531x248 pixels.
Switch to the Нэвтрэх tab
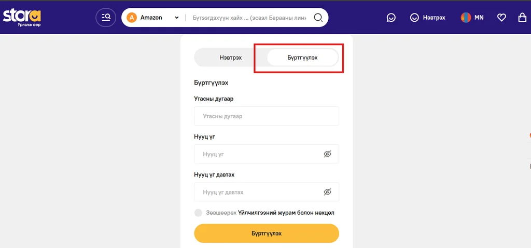coord(231,58)
